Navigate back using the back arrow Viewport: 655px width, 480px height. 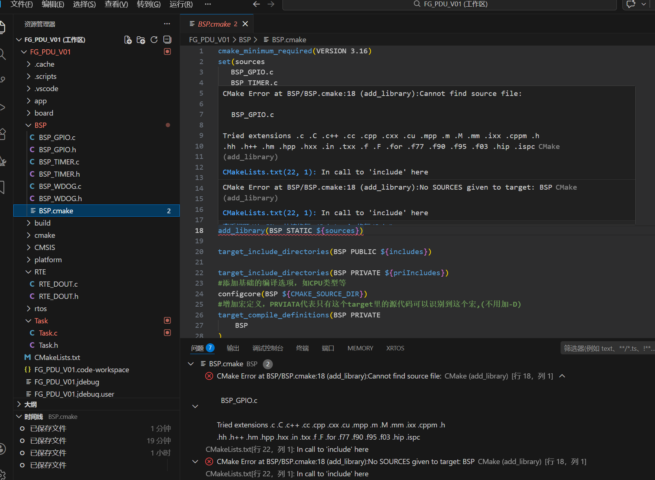point(256,4)
